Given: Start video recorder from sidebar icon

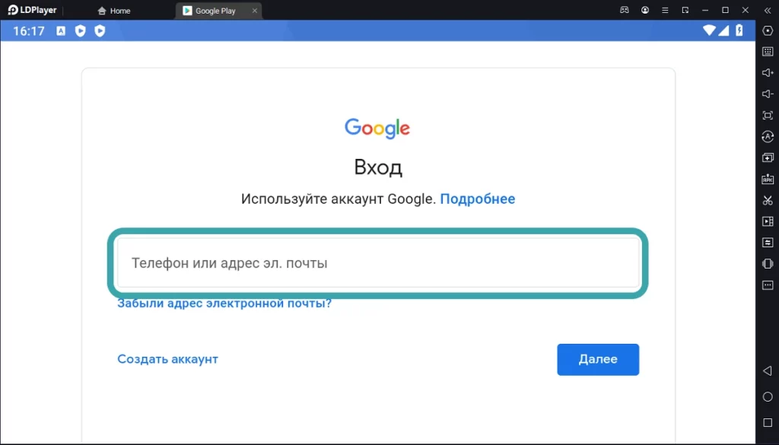Looking at the screenshot, I should pos(768,221).
